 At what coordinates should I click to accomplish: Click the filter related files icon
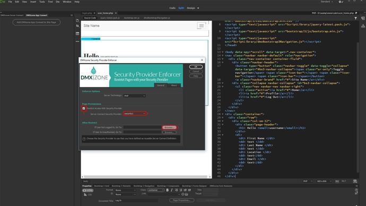point(355,18)
